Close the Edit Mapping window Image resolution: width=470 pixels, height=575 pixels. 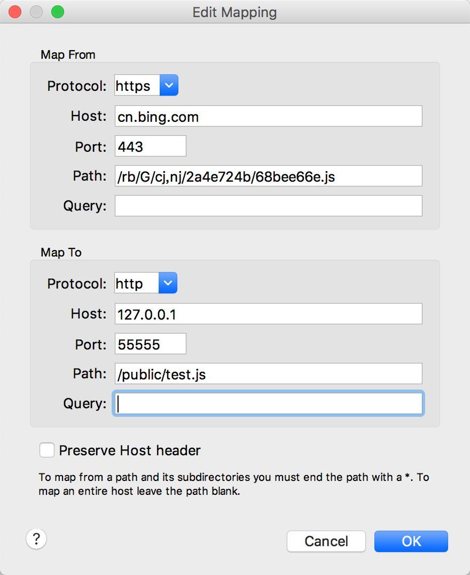tap(15, 12)
